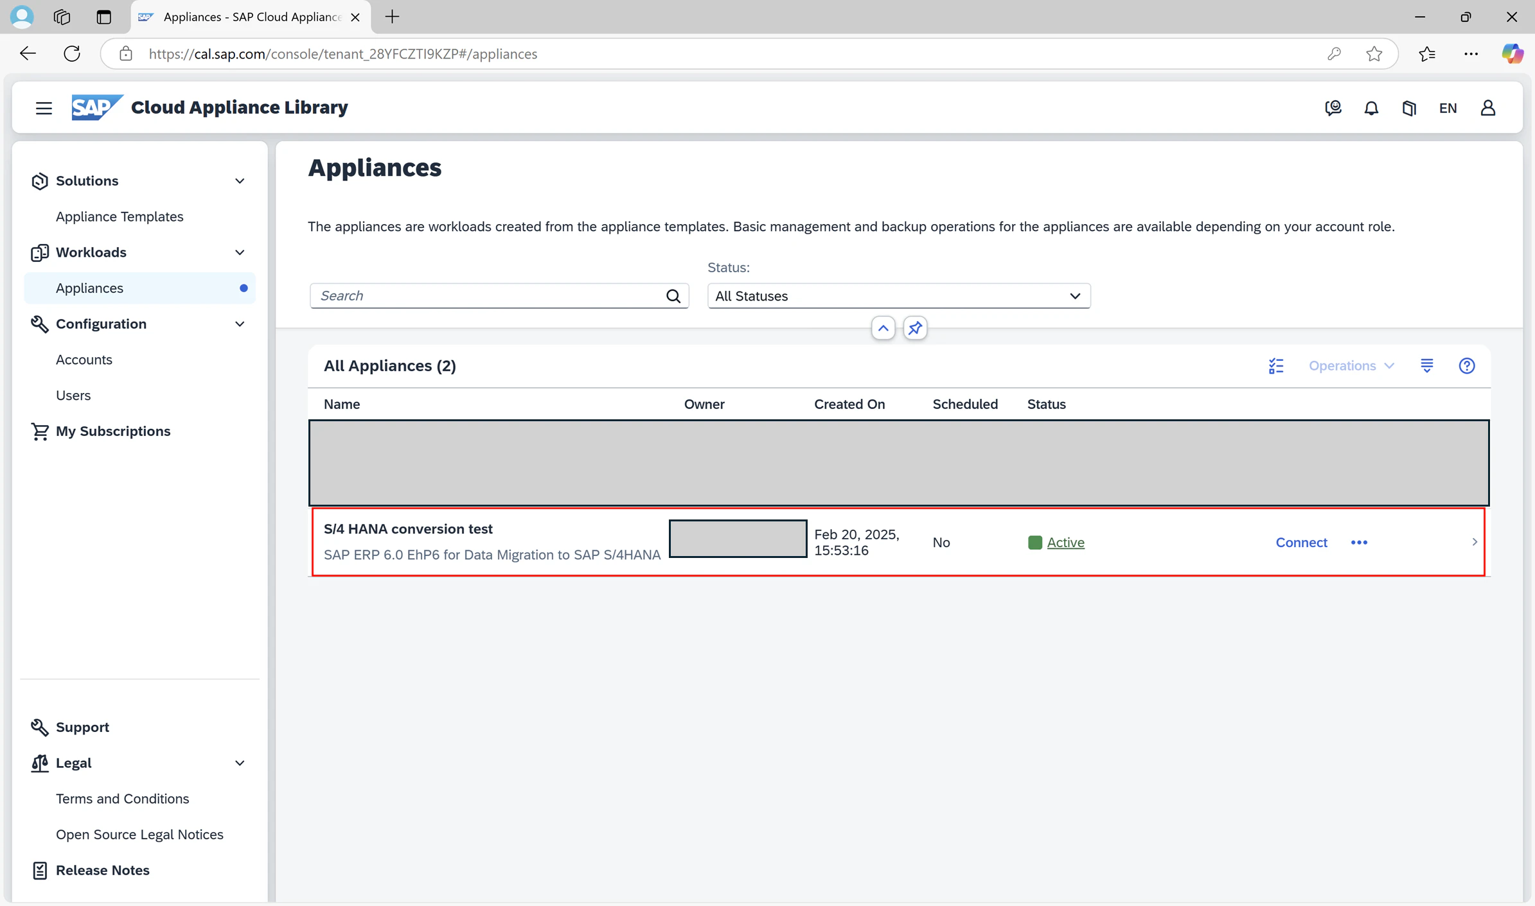The height and width of the screenshot is (906, 1535).
Task: Click the Legal scales icon
Action: click(x=40, y=763)
